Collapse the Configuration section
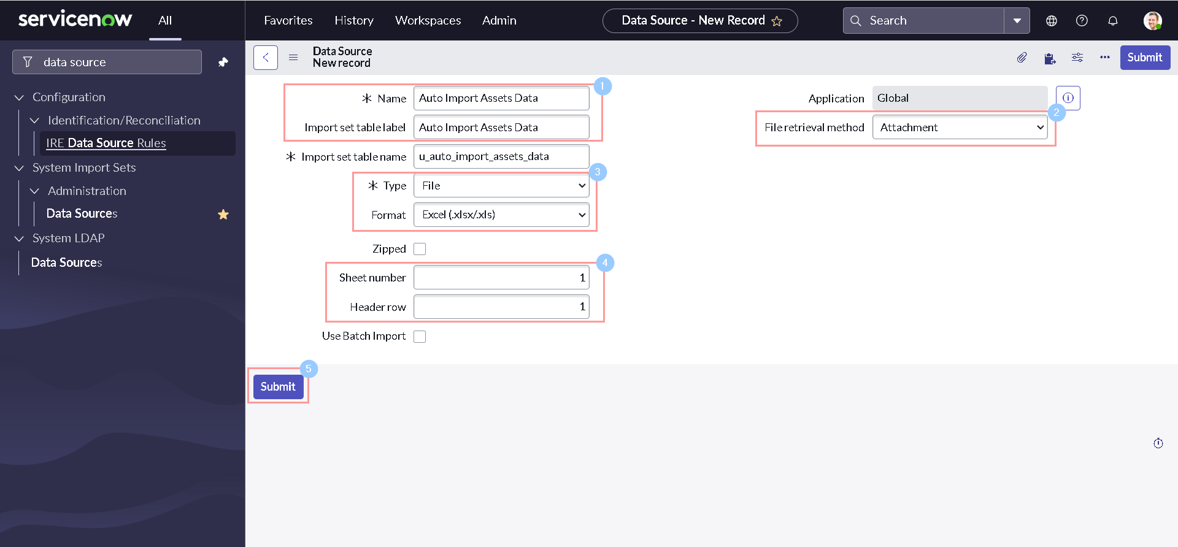The image size is (1178, 547). point(19,98)
